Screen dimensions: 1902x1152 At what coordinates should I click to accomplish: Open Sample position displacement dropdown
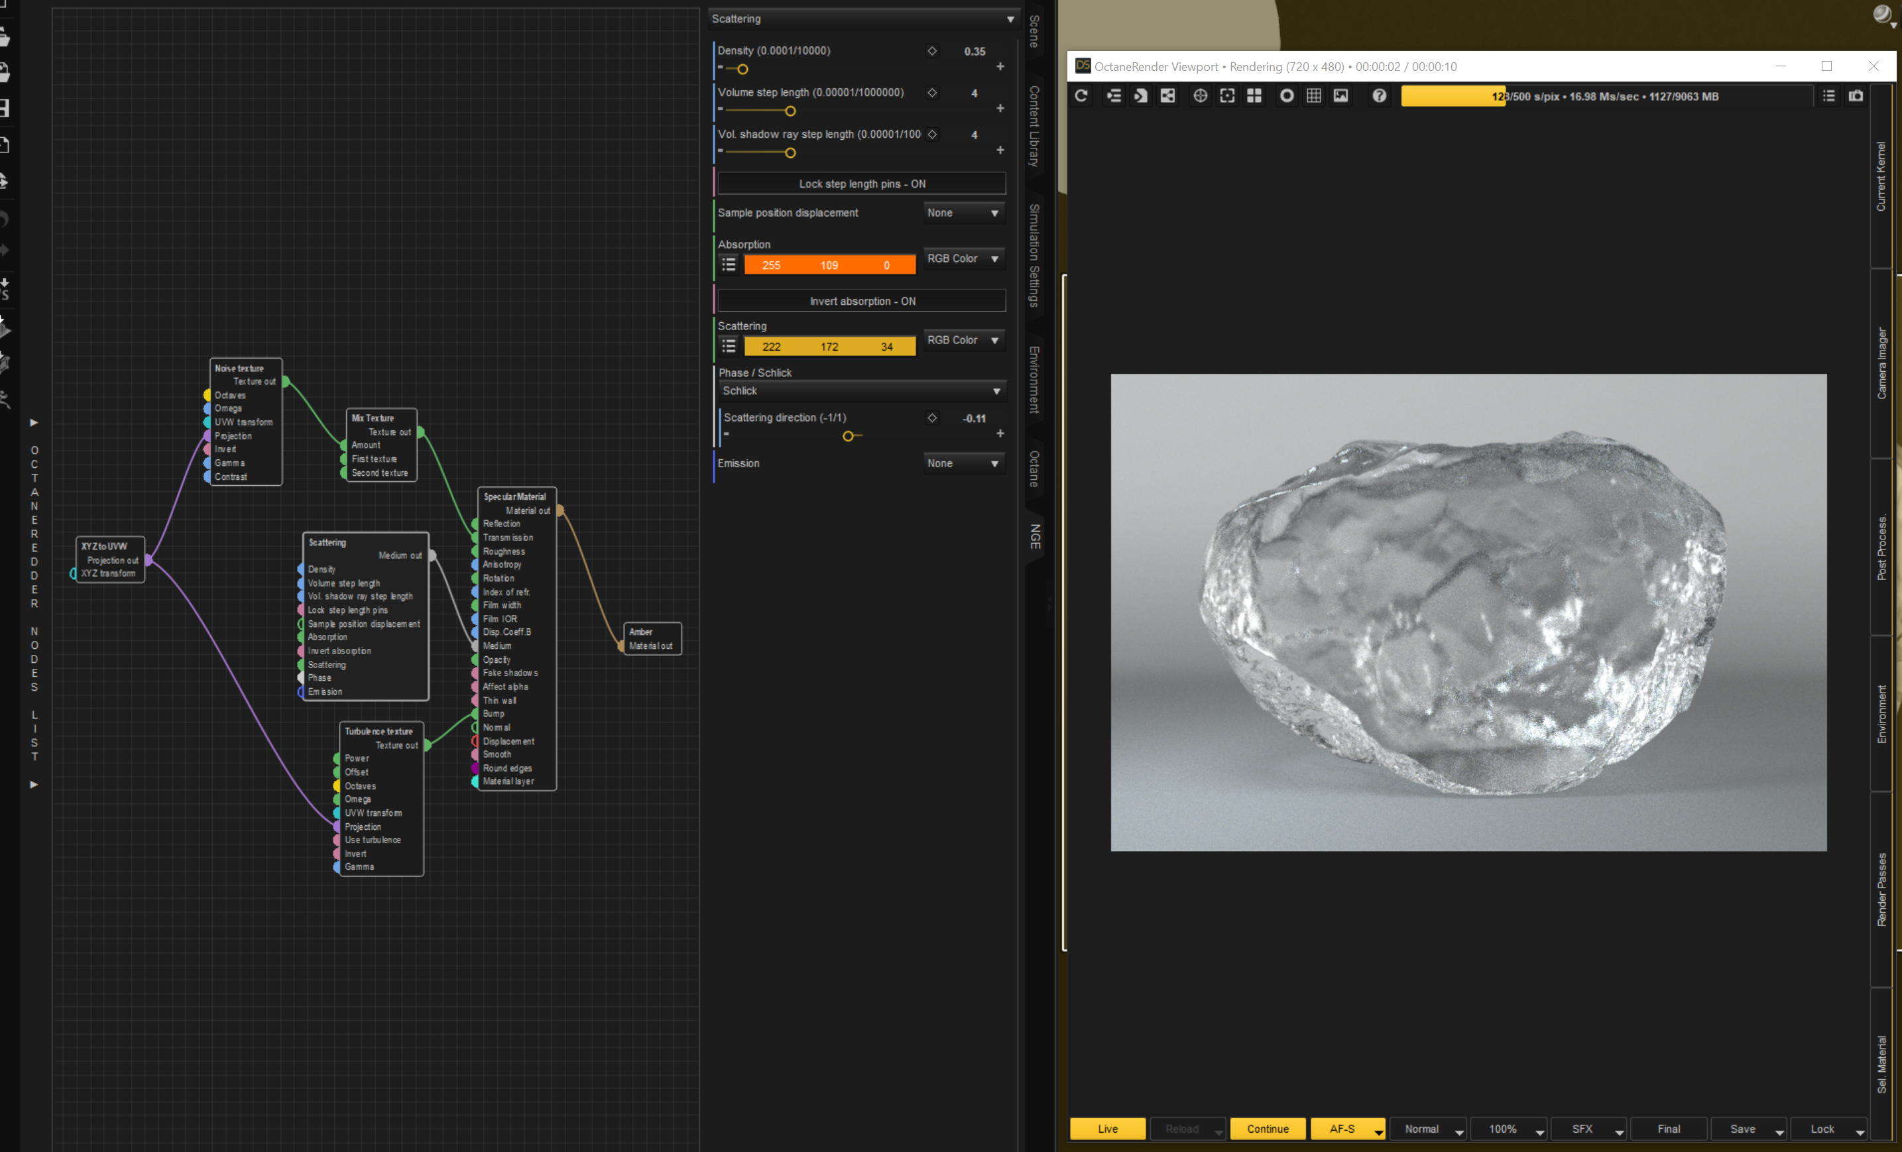(x=963, y=213)
